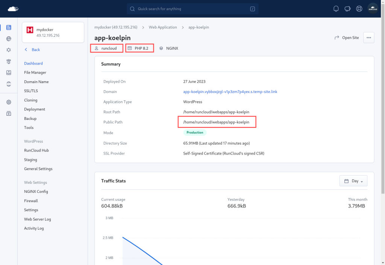Viewport: 385px width, 265px height.
Task: Click the 65.91MB directory size value
Action: [216, 143]
